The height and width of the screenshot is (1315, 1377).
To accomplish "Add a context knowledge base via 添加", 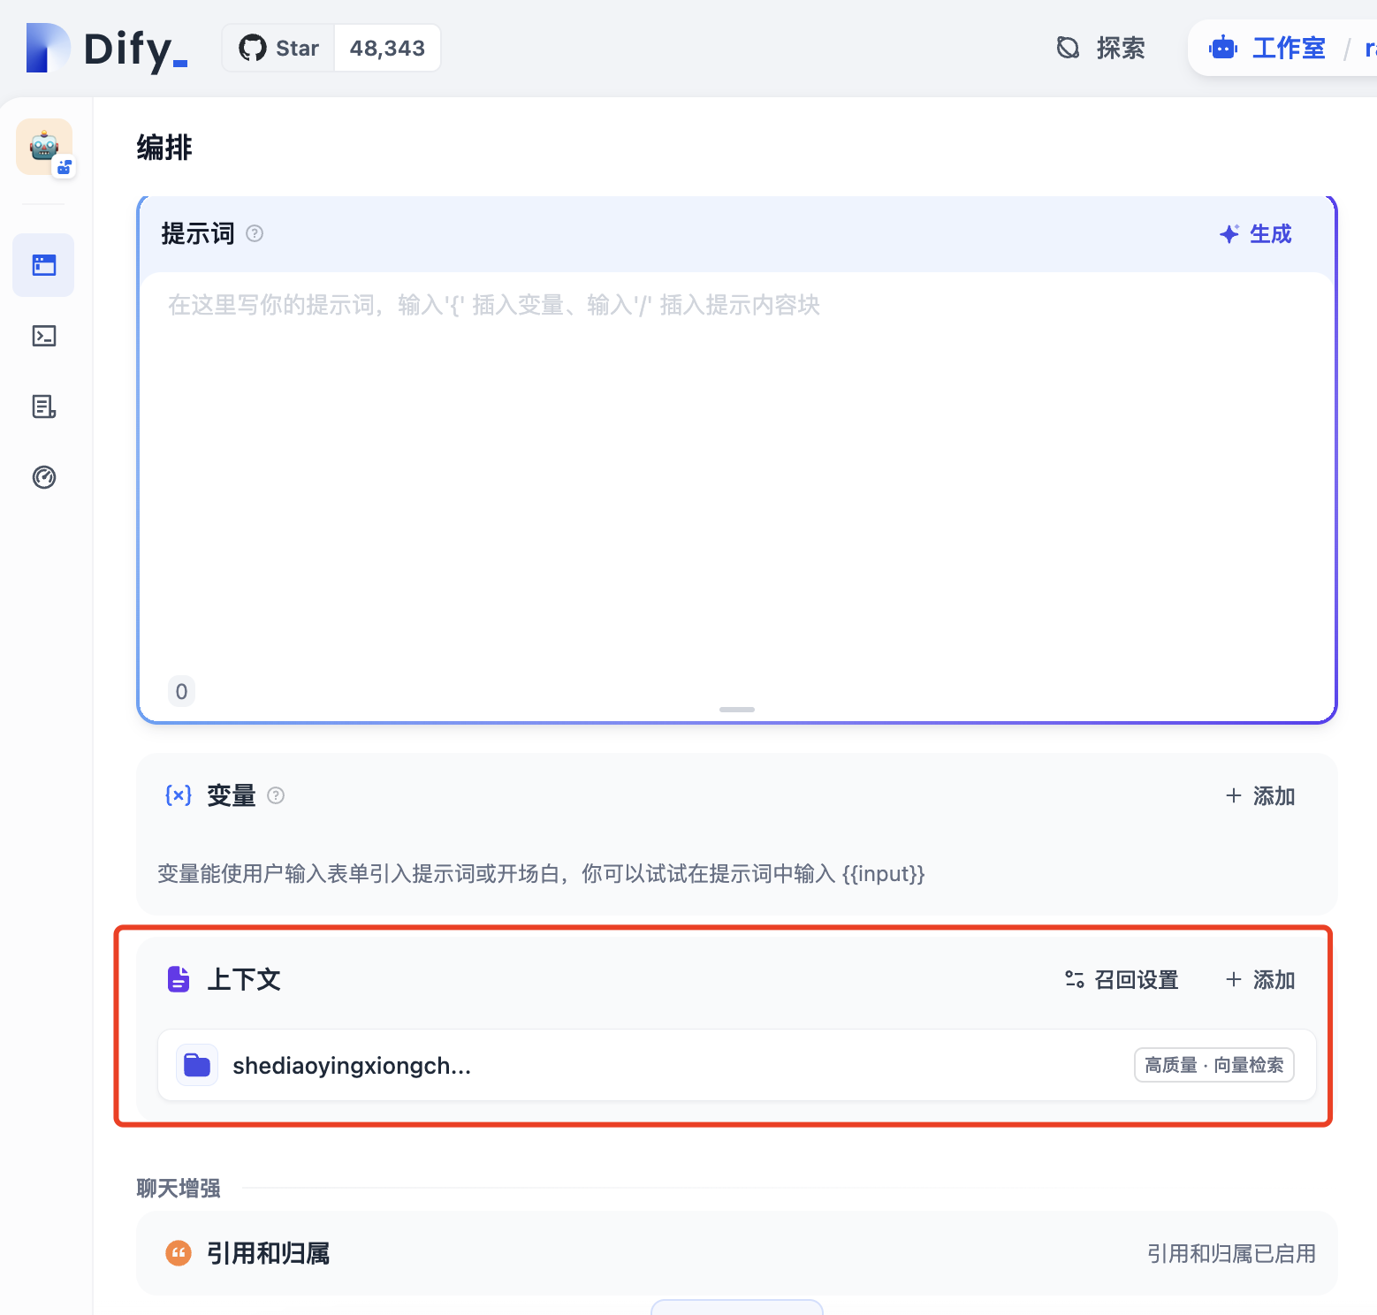I will (1260, 980).
